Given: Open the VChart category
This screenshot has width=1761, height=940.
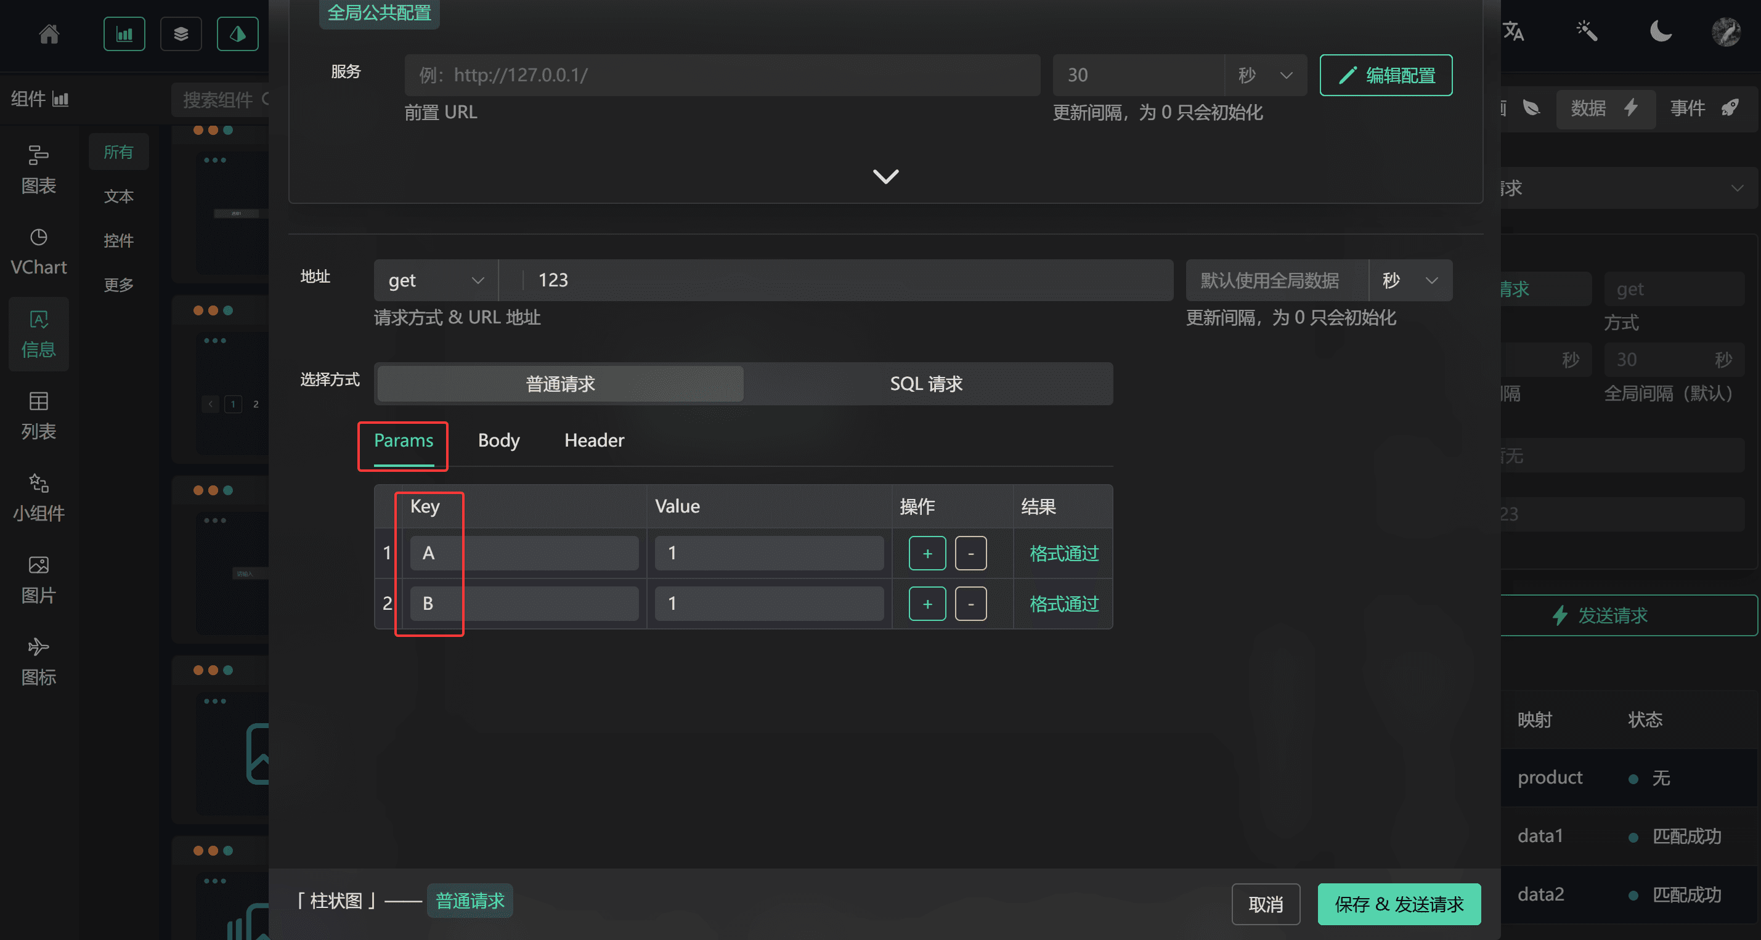Looking at the screenshot, I should (x=38, y=253).
